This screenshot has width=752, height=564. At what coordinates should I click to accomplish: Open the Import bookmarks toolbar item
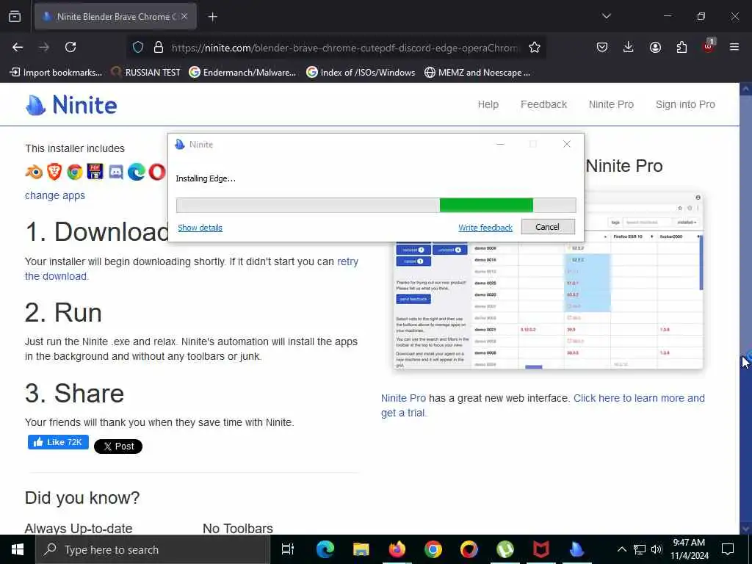point(56,73)
